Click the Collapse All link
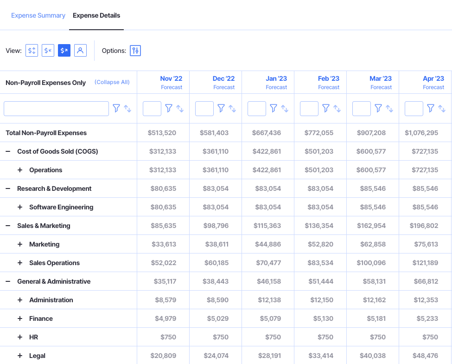Viewport: 452px width, 364px height. tap(112, 82)
